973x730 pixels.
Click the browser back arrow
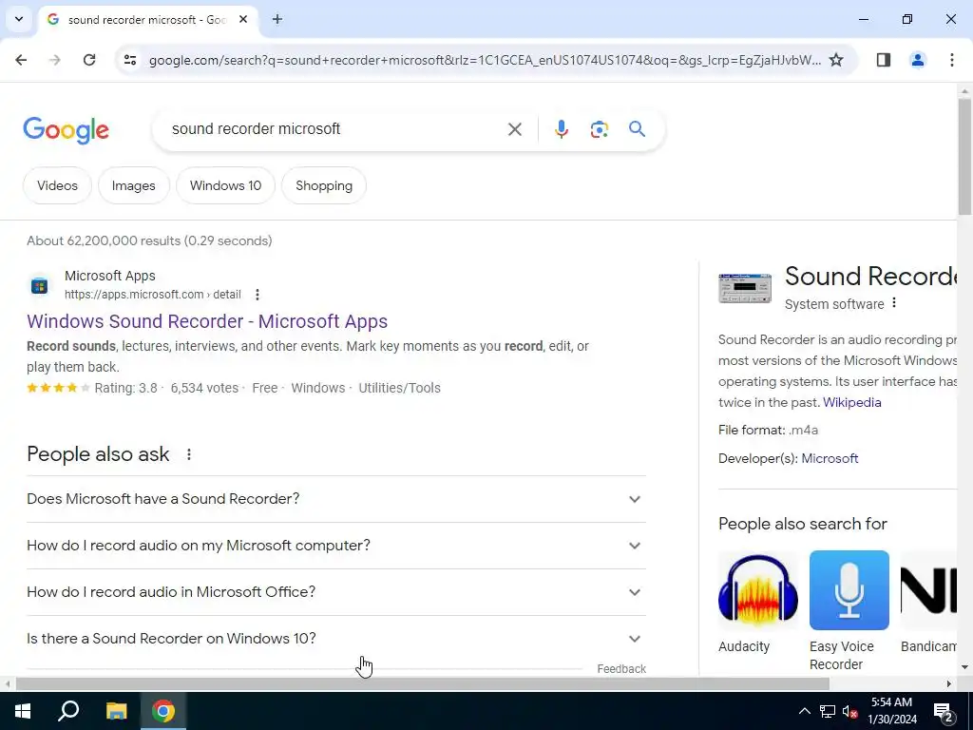[x=21, y=60]
